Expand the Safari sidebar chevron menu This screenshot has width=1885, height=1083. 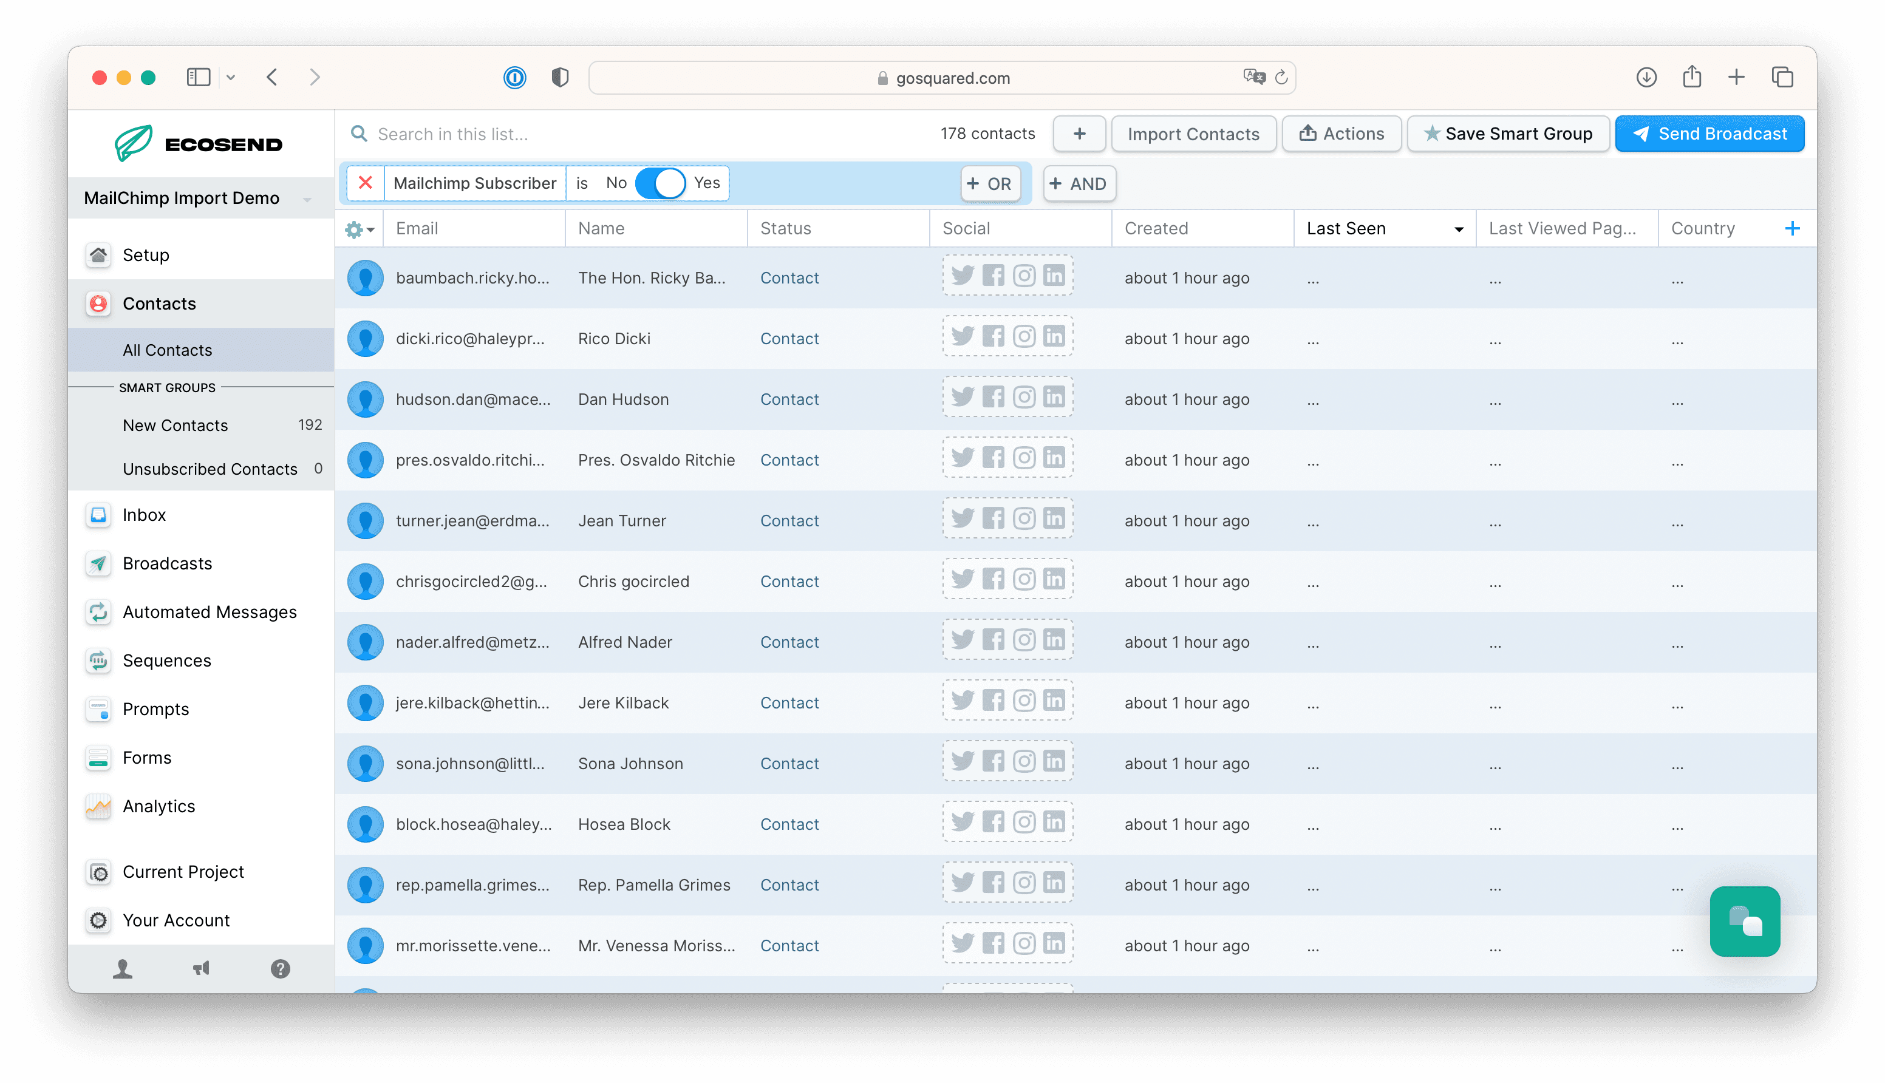[231, 77]
